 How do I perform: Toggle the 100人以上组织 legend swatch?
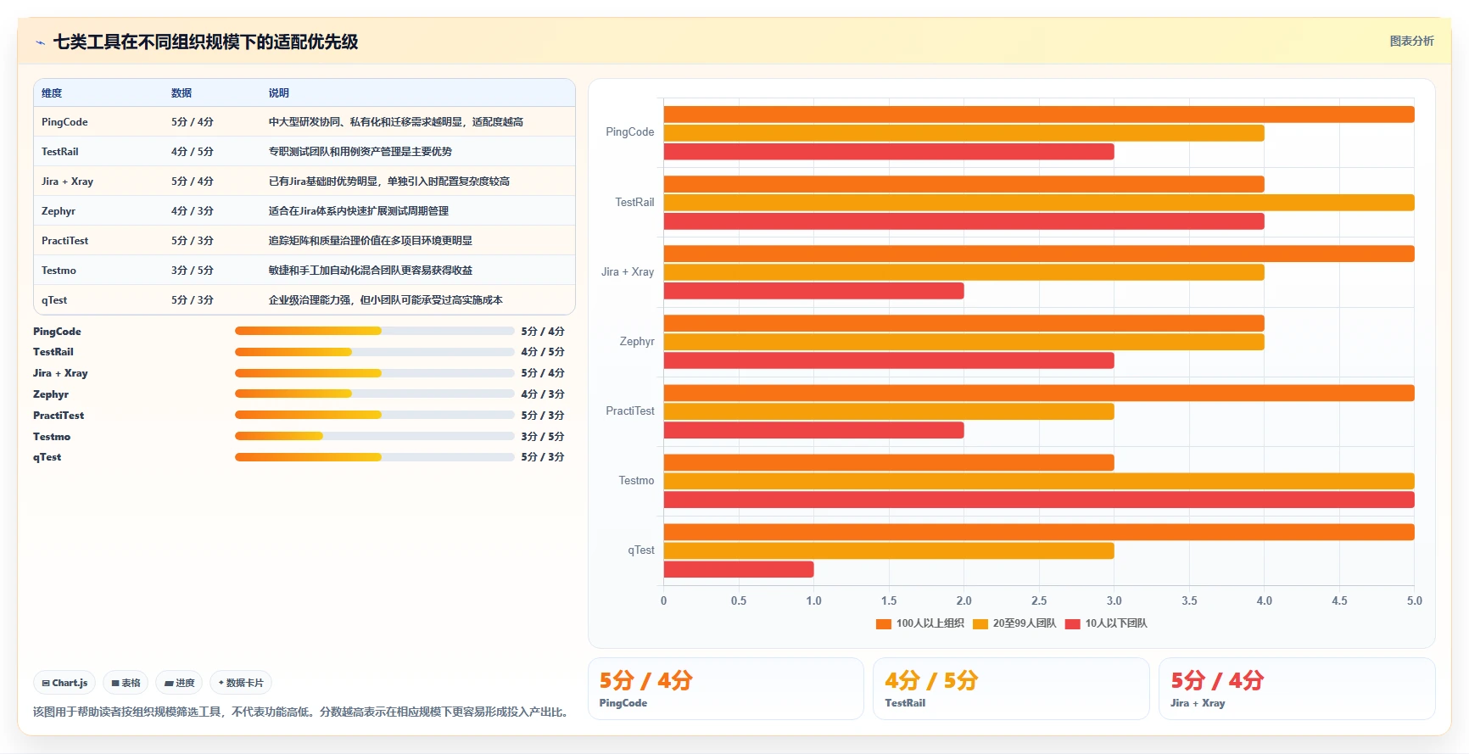click(x=884, y=623)
